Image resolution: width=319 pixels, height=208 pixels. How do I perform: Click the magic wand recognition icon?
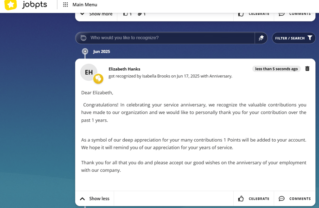coord(261,38)
